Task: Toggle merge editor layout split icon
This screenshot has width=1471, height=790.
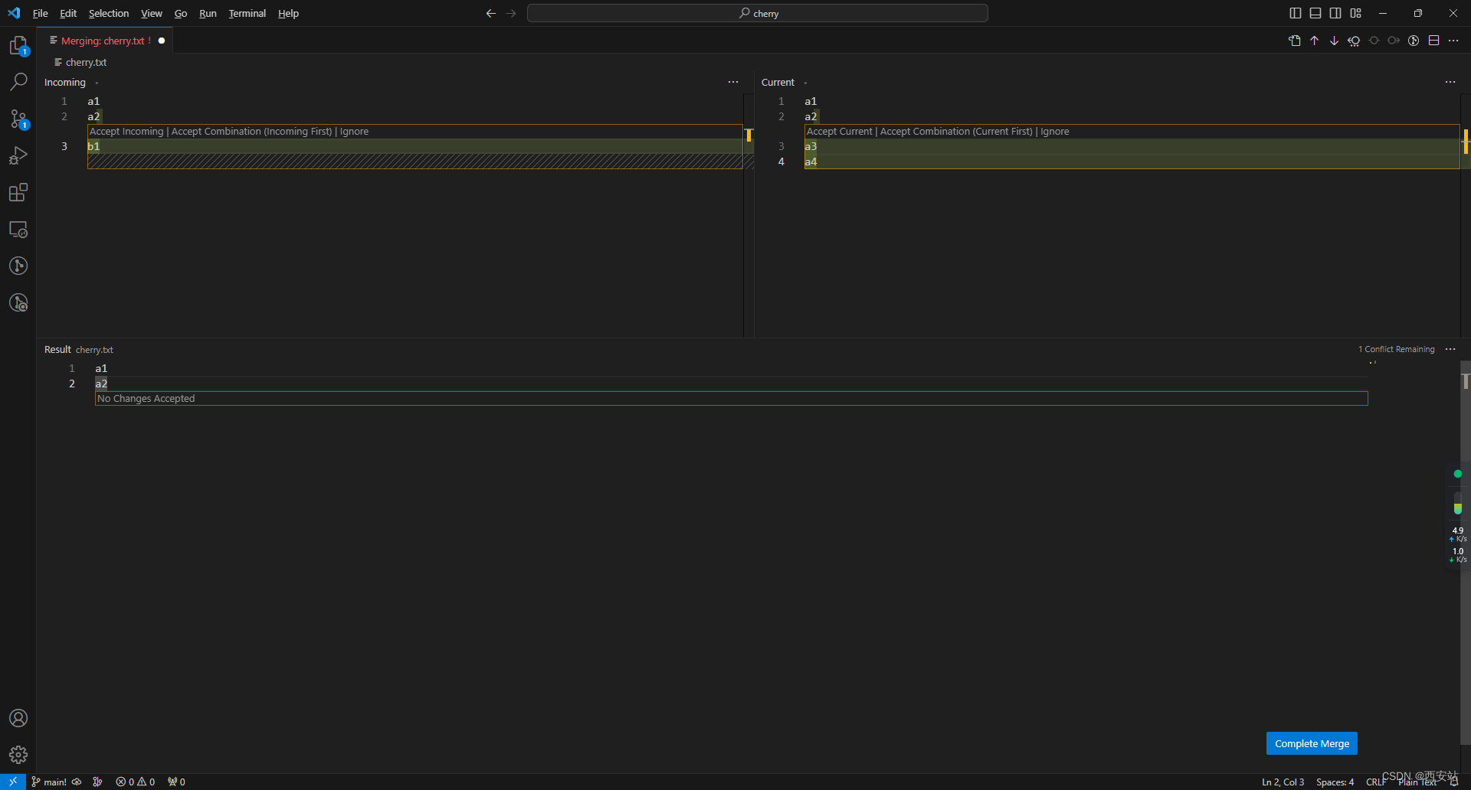Action: click(1434, 41)
